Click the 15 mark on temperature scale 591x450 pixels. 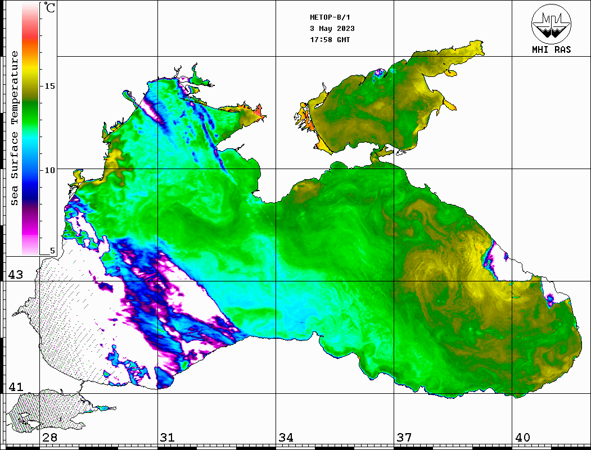pyautogui.click(x=49, y=86)
